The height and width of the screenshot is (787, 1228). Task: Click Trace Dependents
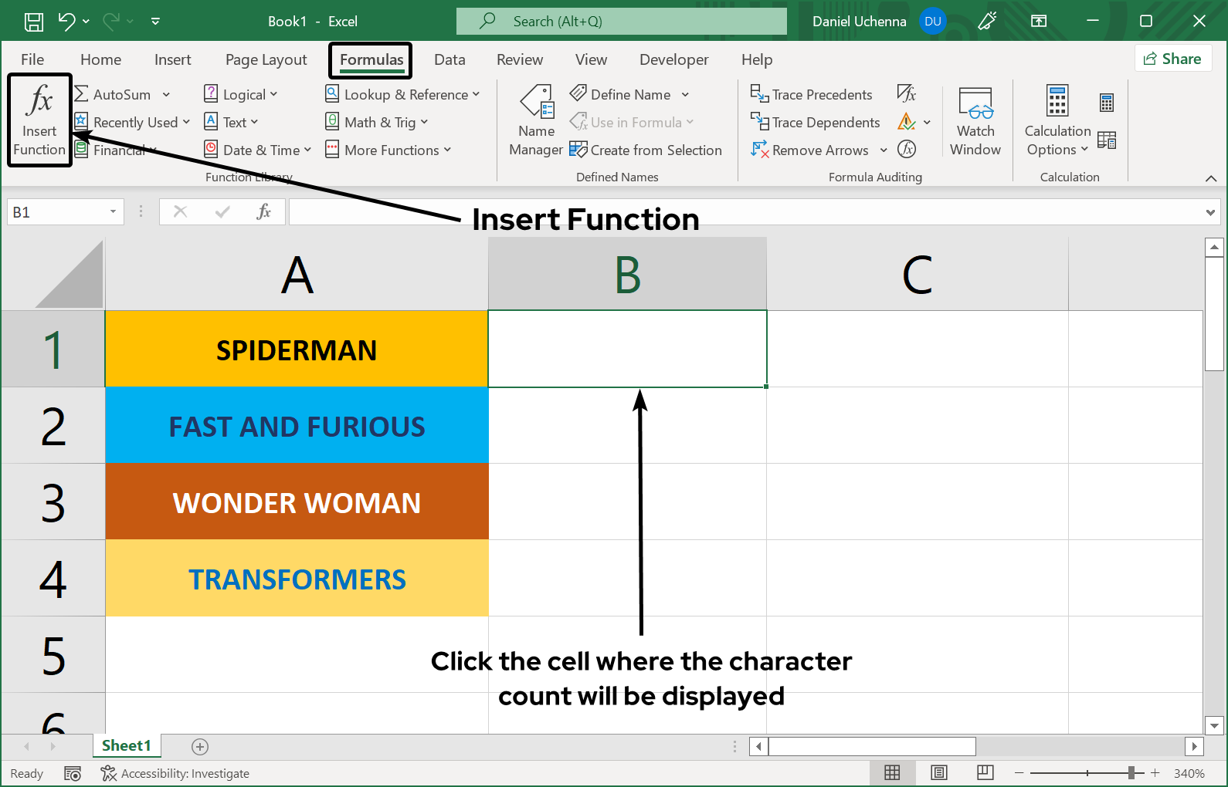(815, 123)
